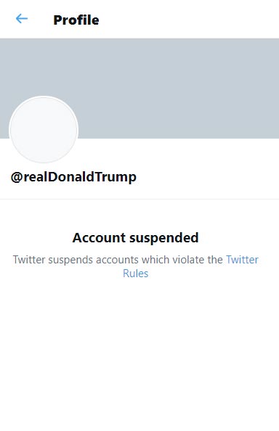279x431 pixels.
Task: Click the divider line under the handle
Action: coord(139,199)
